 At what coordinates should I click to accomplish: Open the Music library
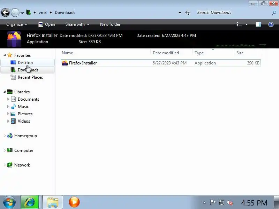click(x=23, y=107)
